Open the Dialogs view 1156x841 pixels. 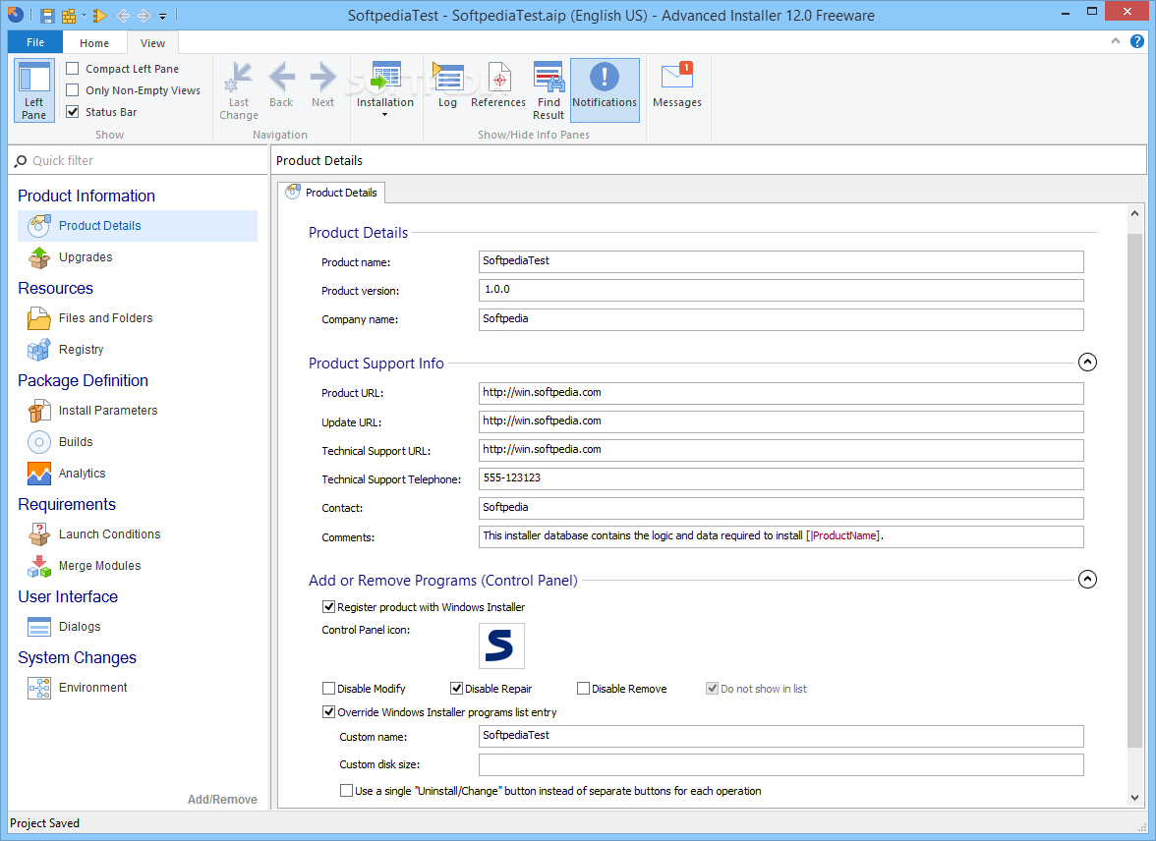[x=80, y=627]
